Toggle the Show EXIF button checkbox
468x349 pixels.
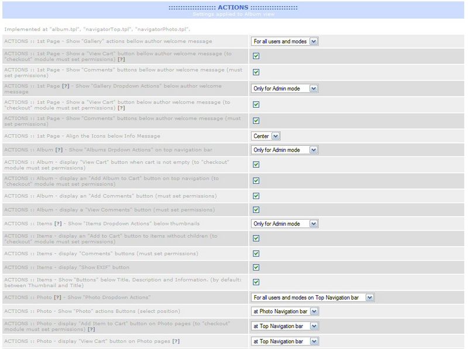tap(256, 268)
